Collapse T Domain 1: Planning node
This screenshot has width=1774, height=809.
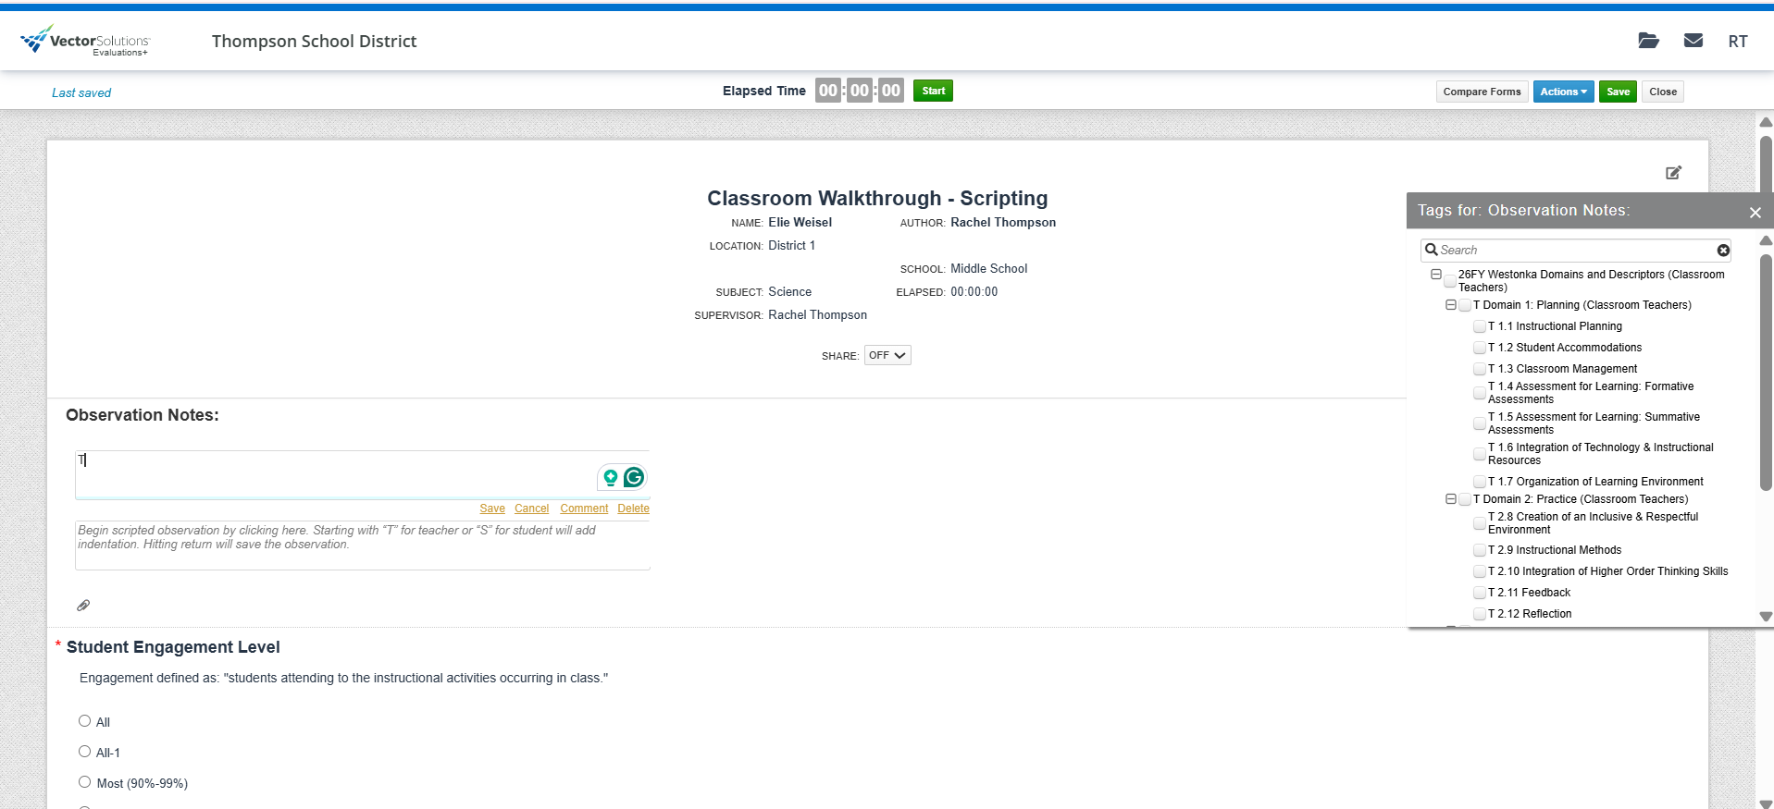[x=1451, y=305]
